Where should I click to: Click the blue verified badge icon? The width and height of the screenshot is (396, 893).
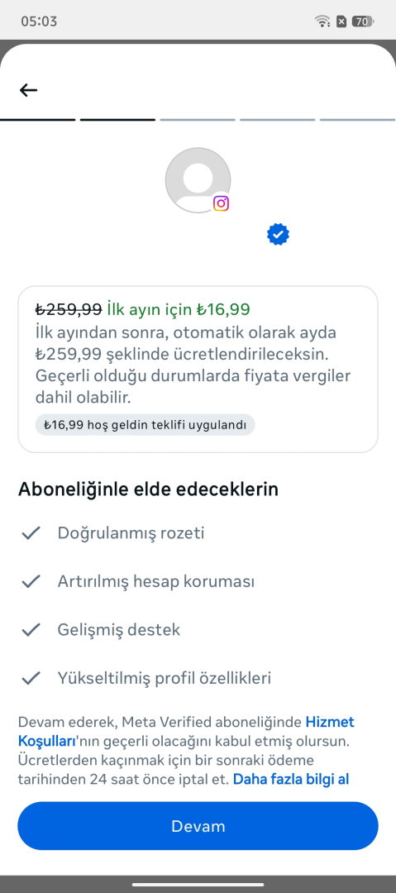[x=278, y=234]
